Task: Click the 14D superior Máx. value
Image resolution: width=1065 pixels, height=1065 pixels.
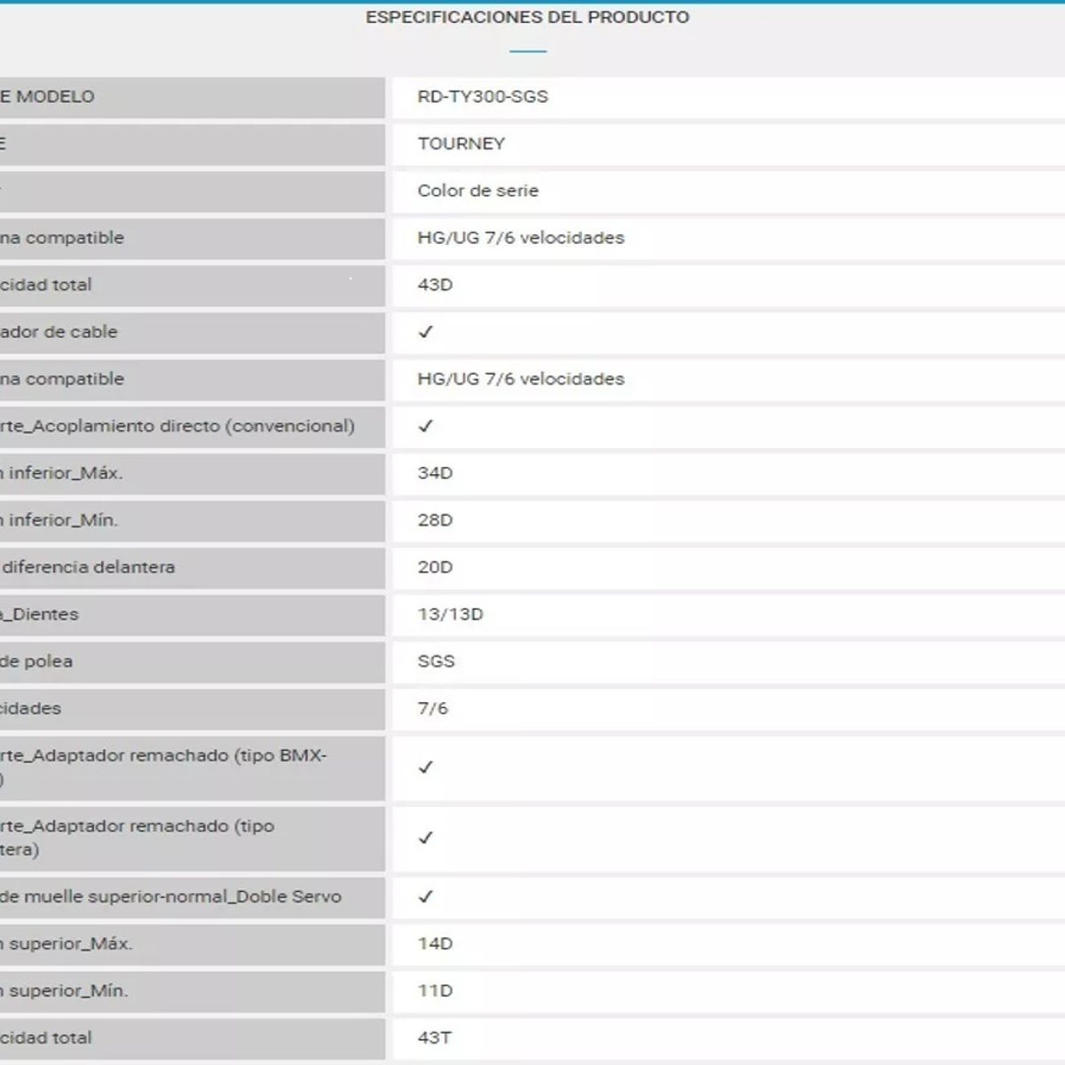Action: coord(435,943)
